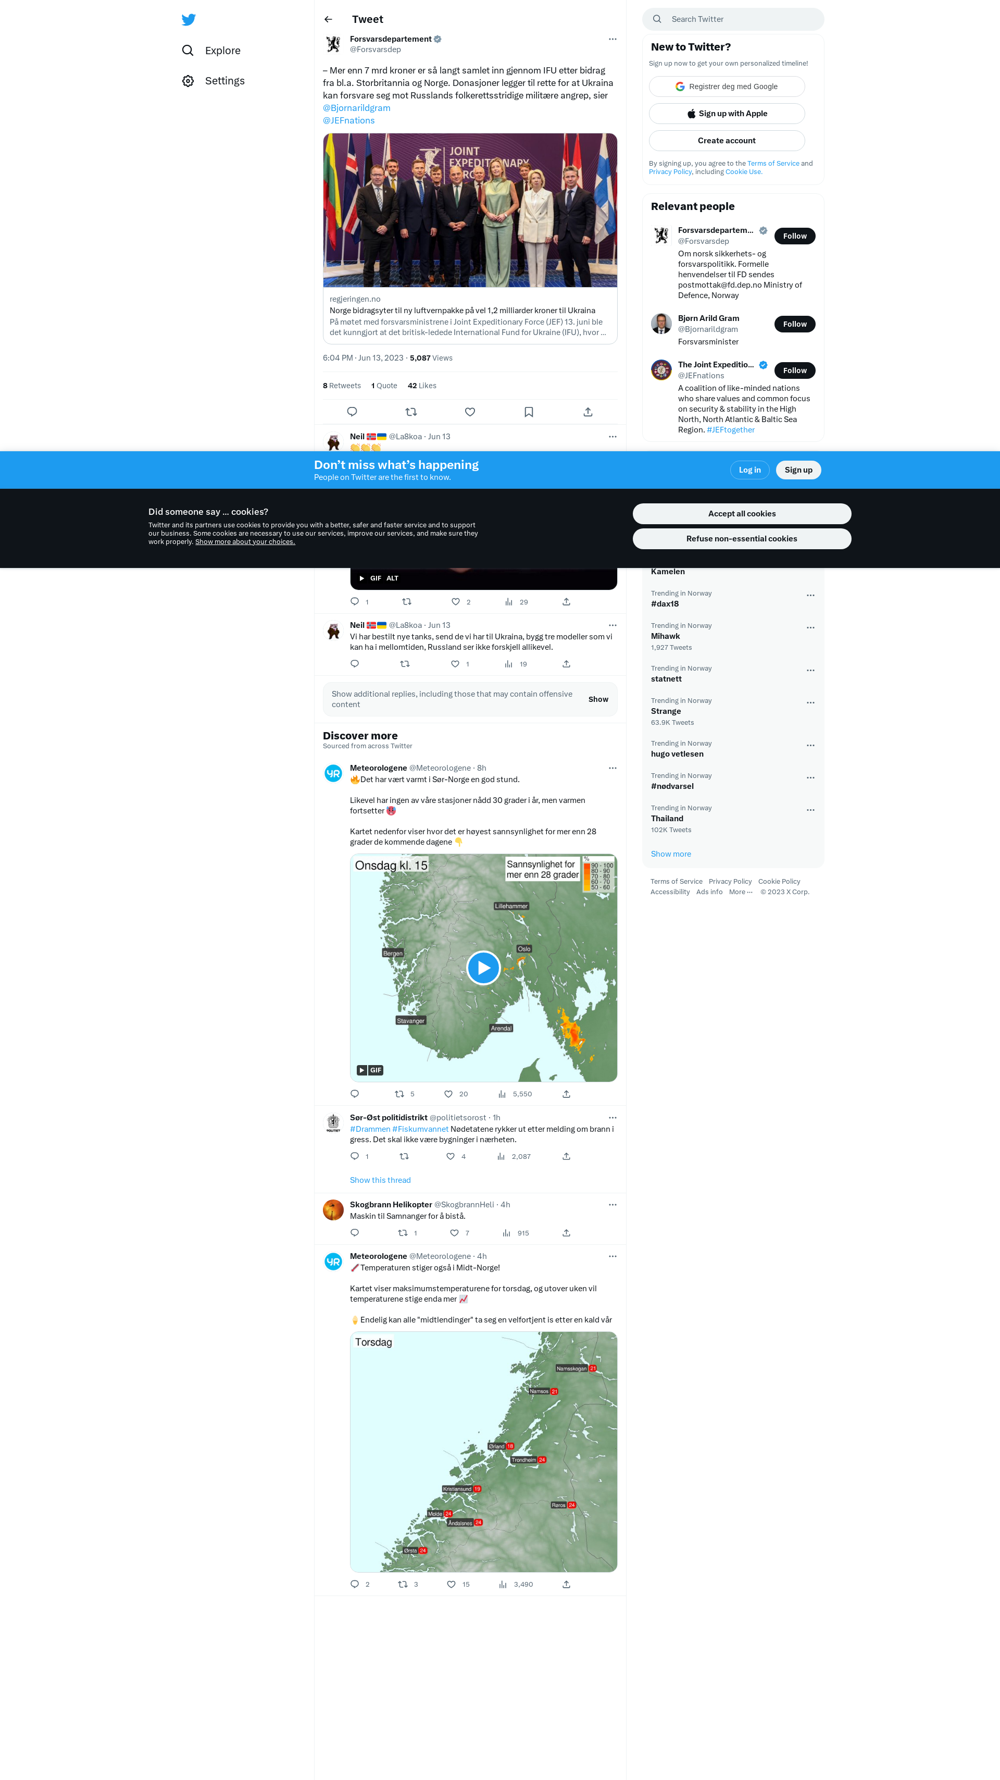Screen dimensions: 1000x1780
Task: Open more options for Thailand trend
Action: 811,810
